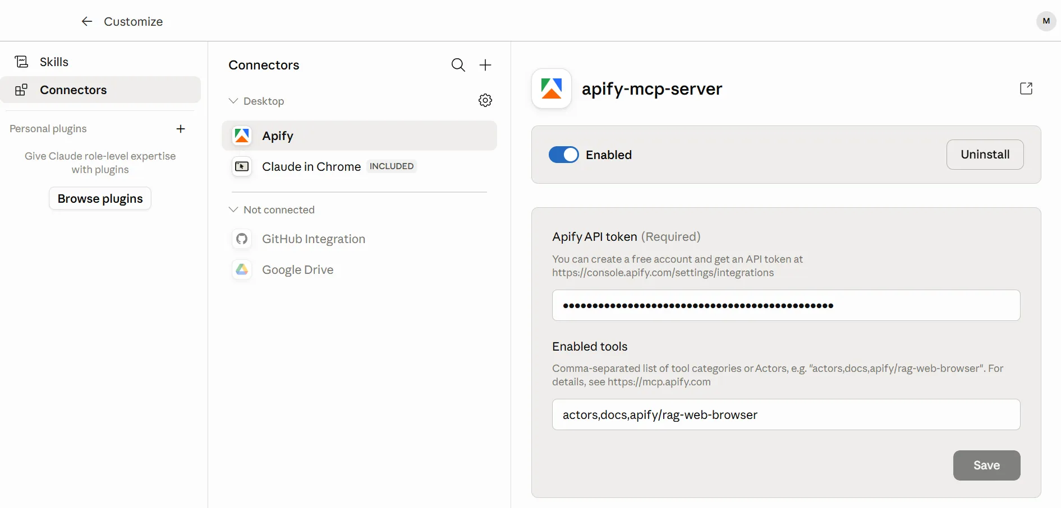Click the GitHub Integration logo icon
This screenshot has height=508, width=1061.
(x=242, y=239)
